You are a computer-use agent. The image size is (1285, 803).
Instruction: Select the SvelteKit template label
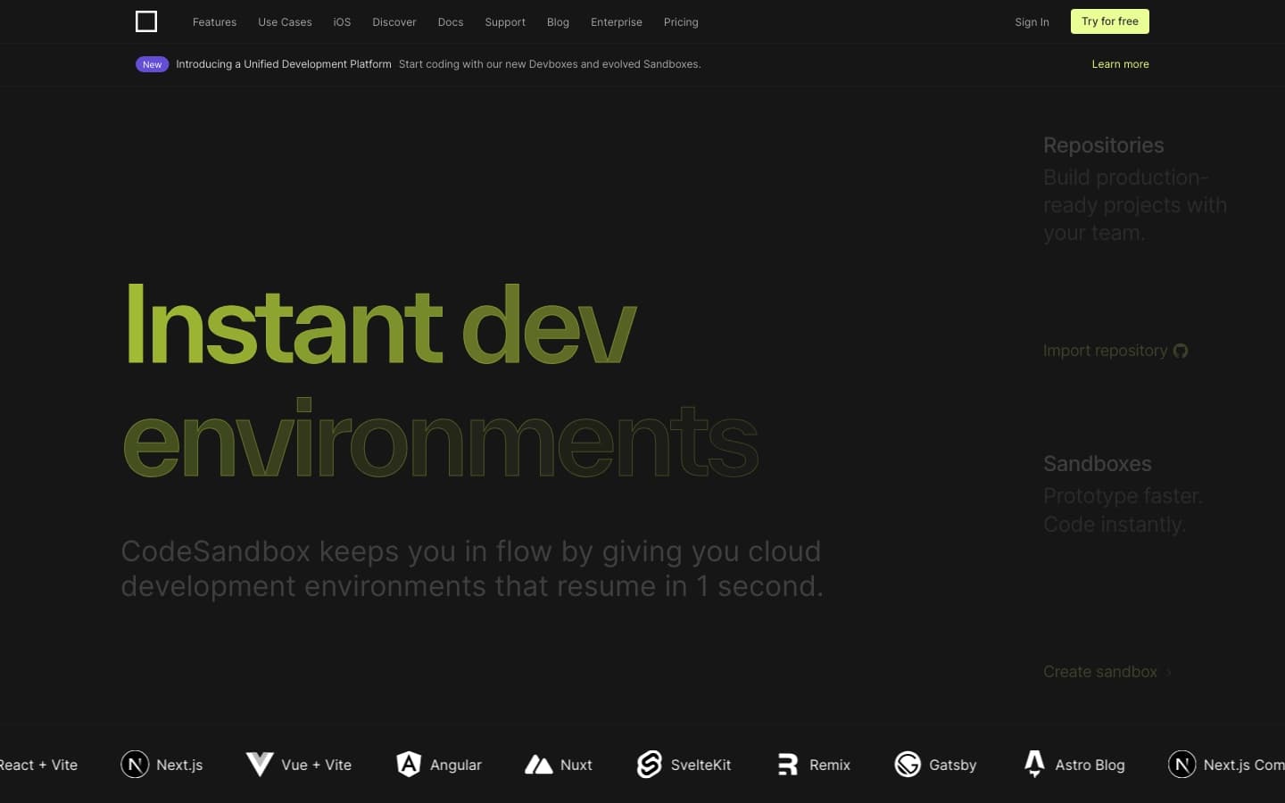tap(701, 766)
